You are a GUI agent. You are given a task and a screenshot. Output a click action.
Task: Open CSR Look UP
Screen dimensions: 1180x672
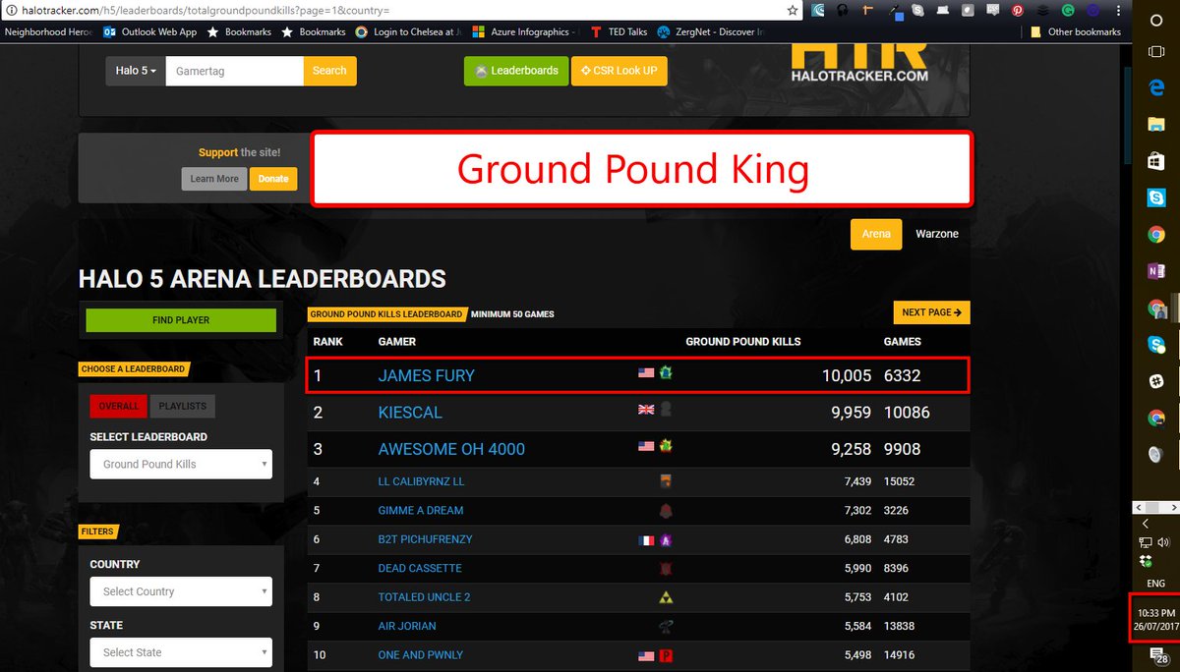point(619,71)
